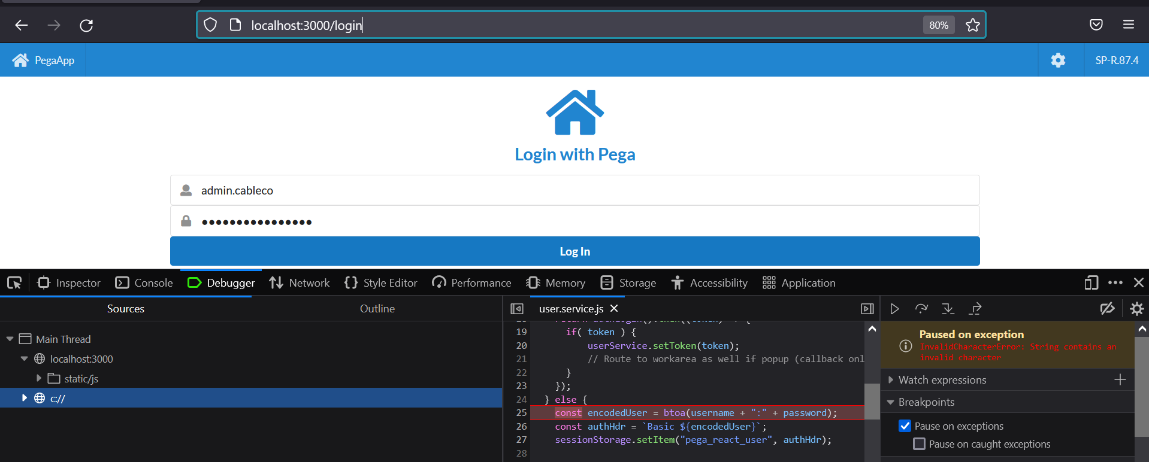Click the padlock icon beside password
1149x462 pixels.
click(186, 221)
